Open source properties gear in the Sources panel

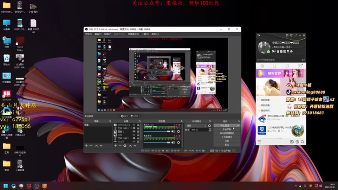tap(125, 146)
